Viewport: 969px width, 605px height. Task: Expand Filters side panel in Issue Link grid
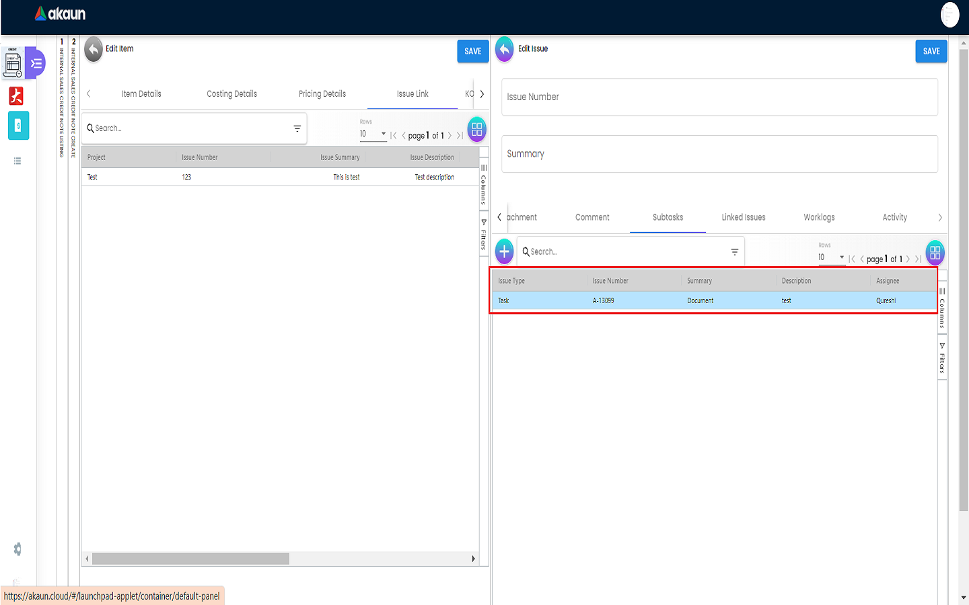coord(484,235)
